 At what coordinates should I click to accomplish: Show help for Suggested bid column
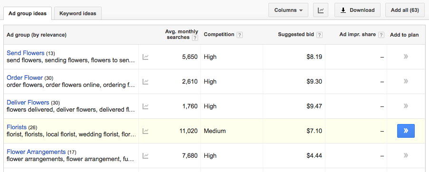click(x=319, y=35)
